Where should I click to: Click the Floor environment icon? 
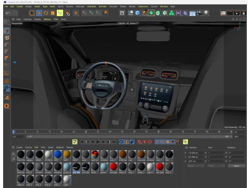[x=192, y=14]
